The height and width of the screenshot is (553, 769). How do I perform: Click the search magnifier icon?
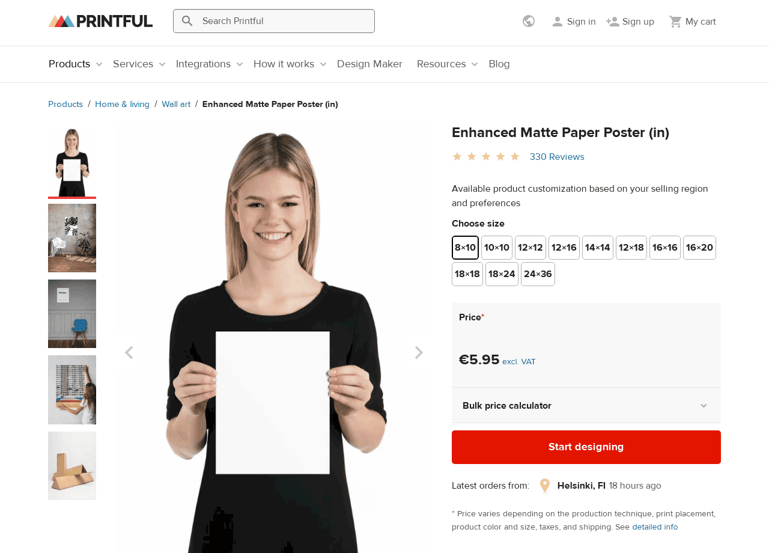(187, 21)
